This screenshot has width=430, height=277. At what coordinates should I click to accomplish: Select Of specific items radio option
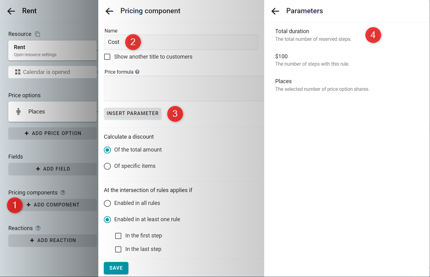point(107,166)
